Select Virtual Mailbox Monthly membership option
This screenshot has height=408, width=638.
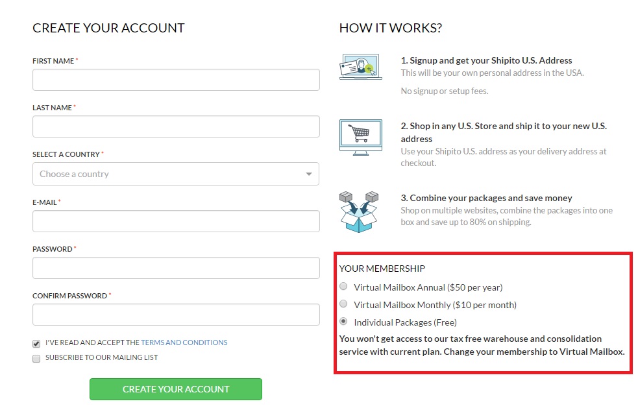(344, 304)
